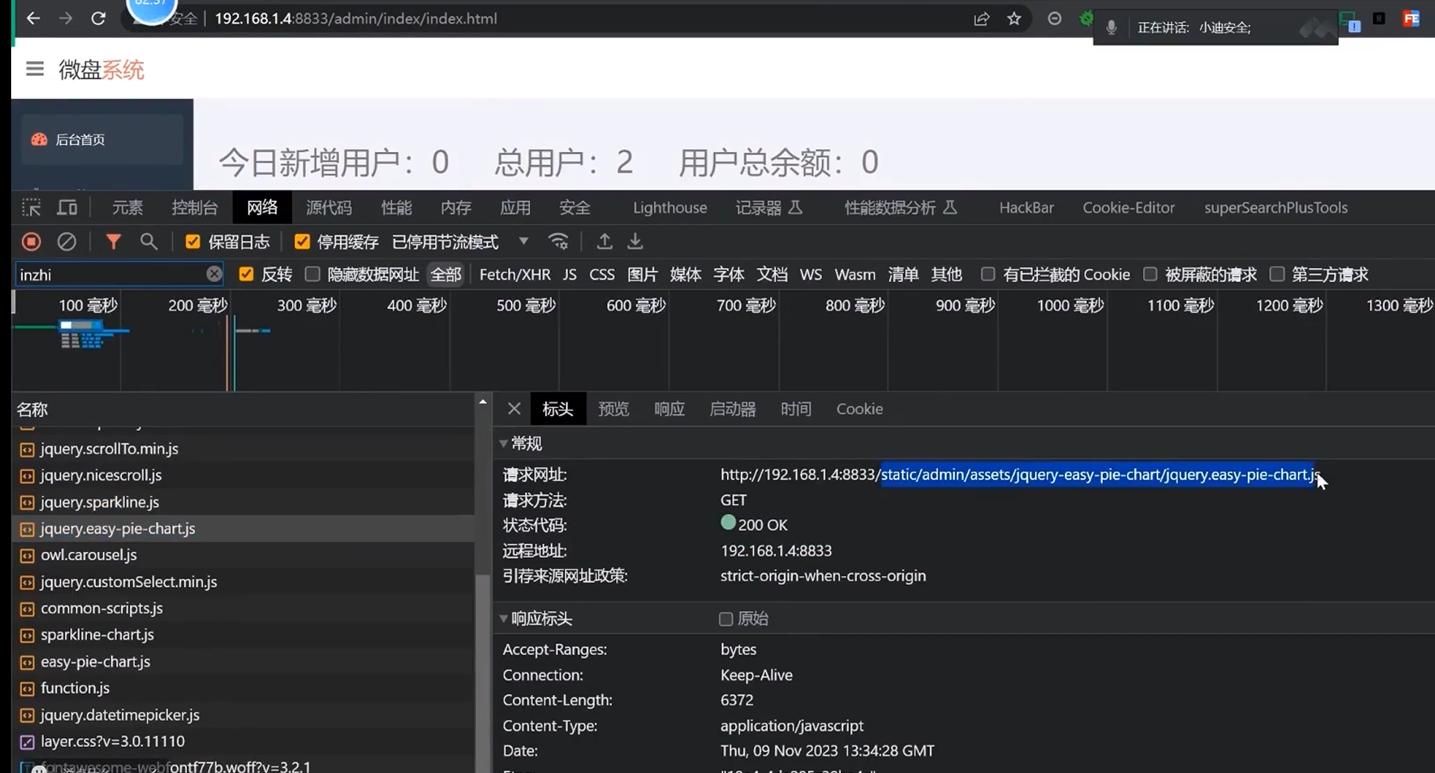Screen dimensions: 1435x773
Task: Toggle the network filter funnel icon
Action: pos(113,241)
